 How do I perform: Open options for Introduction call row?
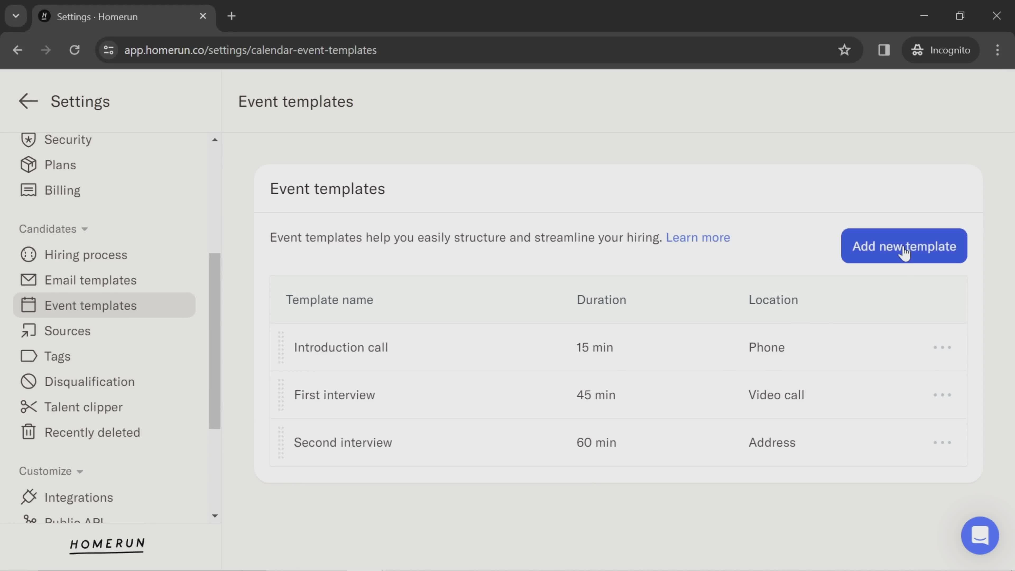tap(942, 347)
